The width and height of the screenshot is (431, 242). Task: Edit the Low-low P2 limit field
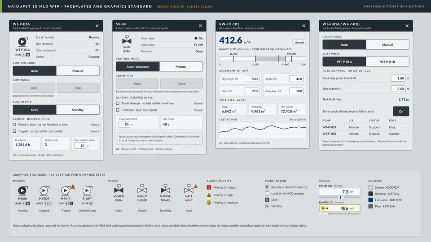coord(296,91)
